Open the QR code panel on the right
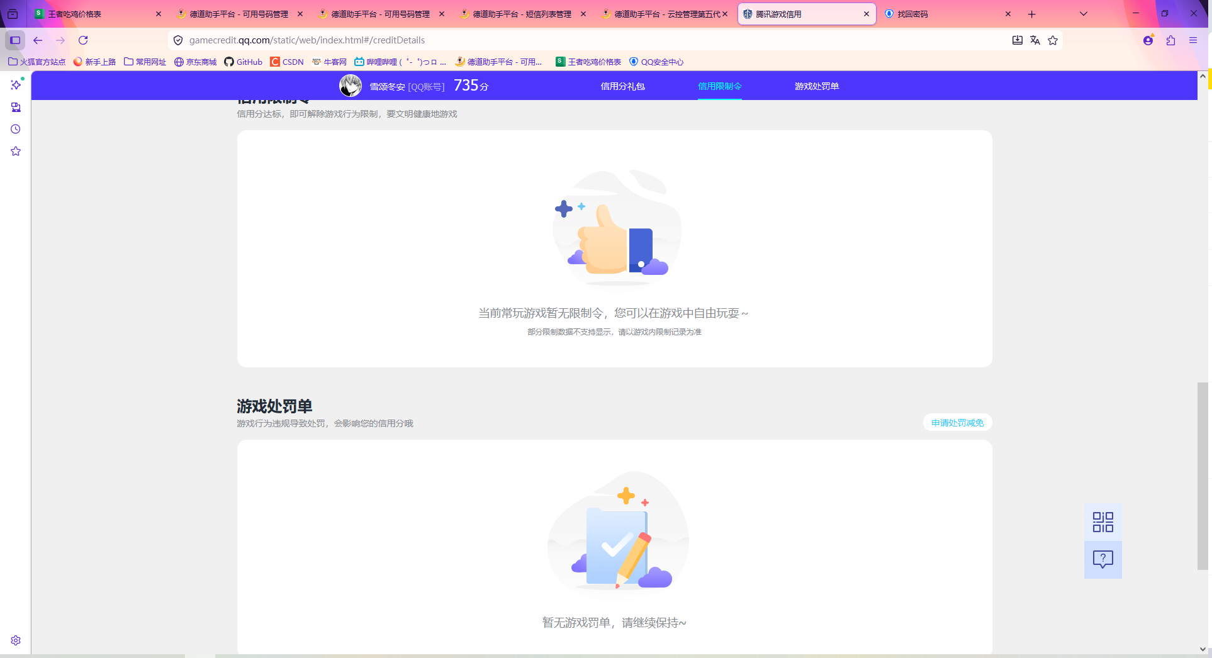 pyautogui.click(x=1102, y=521)
